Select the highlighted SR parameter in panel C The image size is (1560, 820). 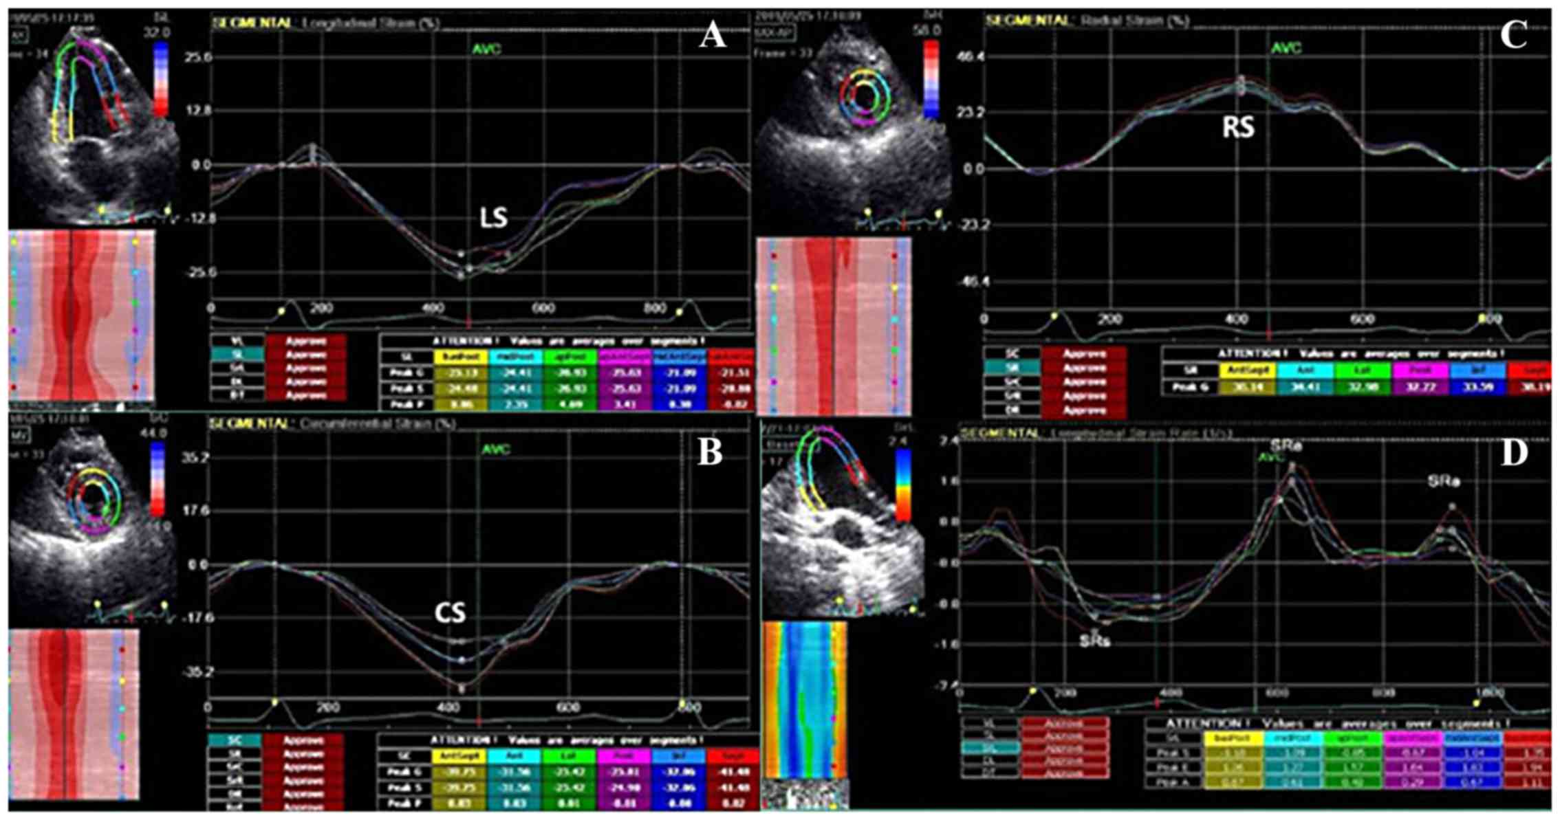1011,368
